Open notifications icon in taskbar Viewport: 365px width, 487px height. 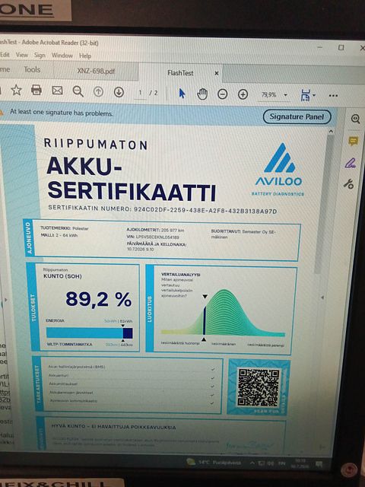point(319,464)
